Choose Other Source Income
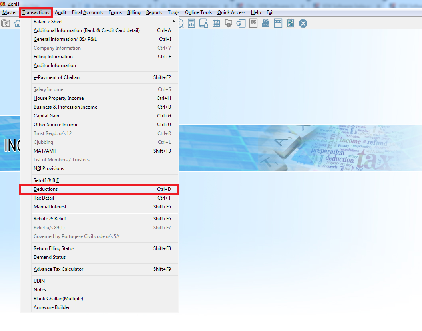Screen dimensions: 422x331 100,125
